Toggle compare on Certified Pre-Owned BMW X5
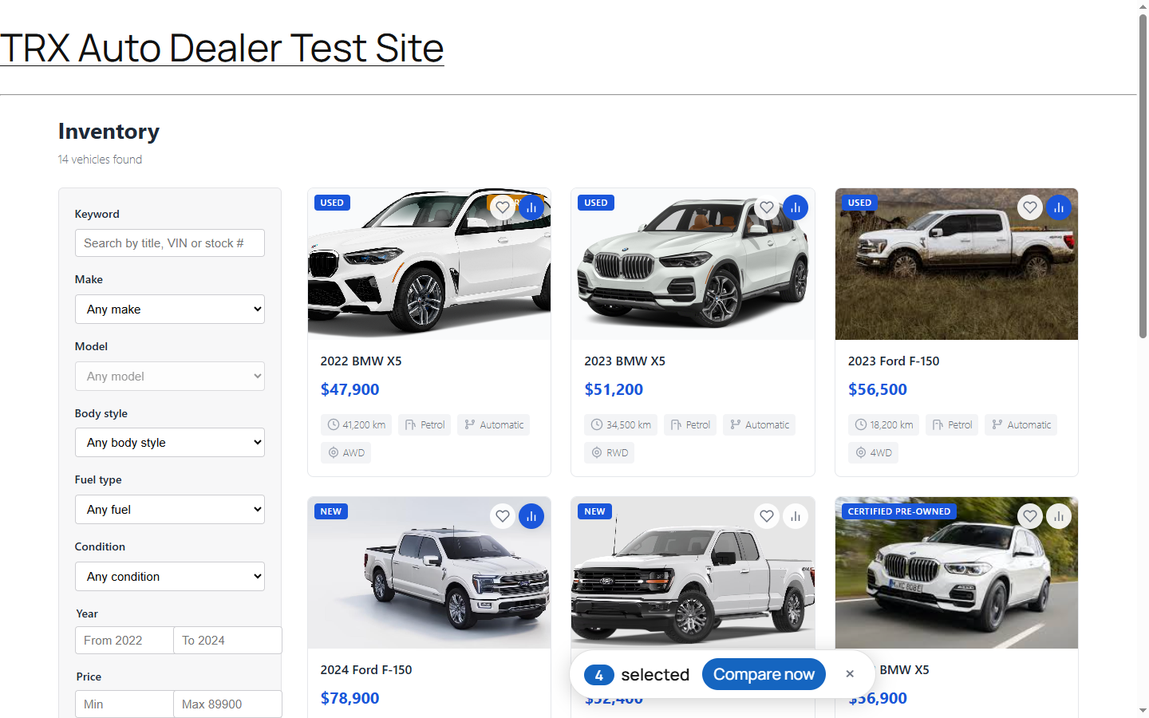The width and height of the screenshot is (1149, 718). click(1059, 516)
